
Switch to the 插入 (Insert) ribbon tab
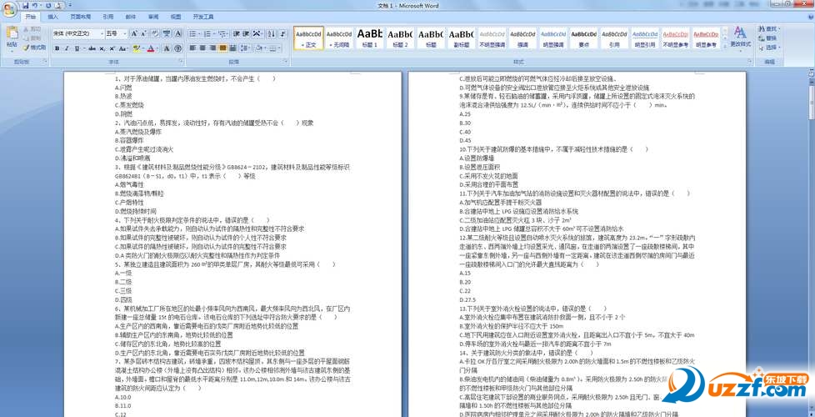(x=53, y=17)
